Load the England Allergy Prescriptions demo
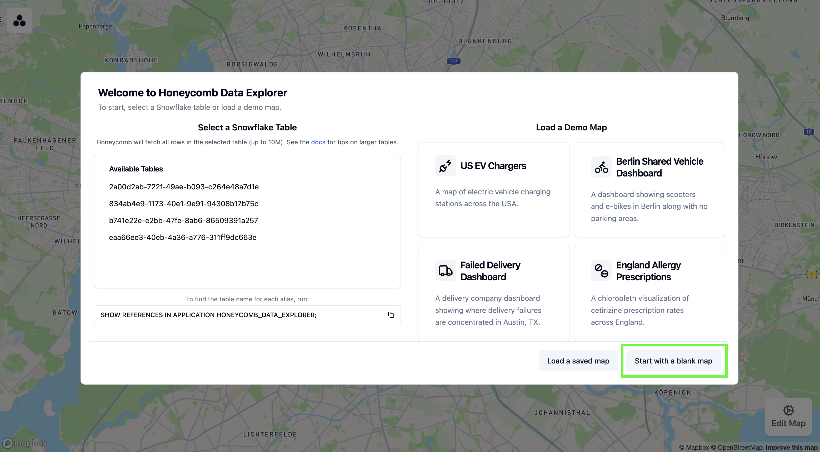The width and height of the screenshot is (820, 452). tap(649, 293)
